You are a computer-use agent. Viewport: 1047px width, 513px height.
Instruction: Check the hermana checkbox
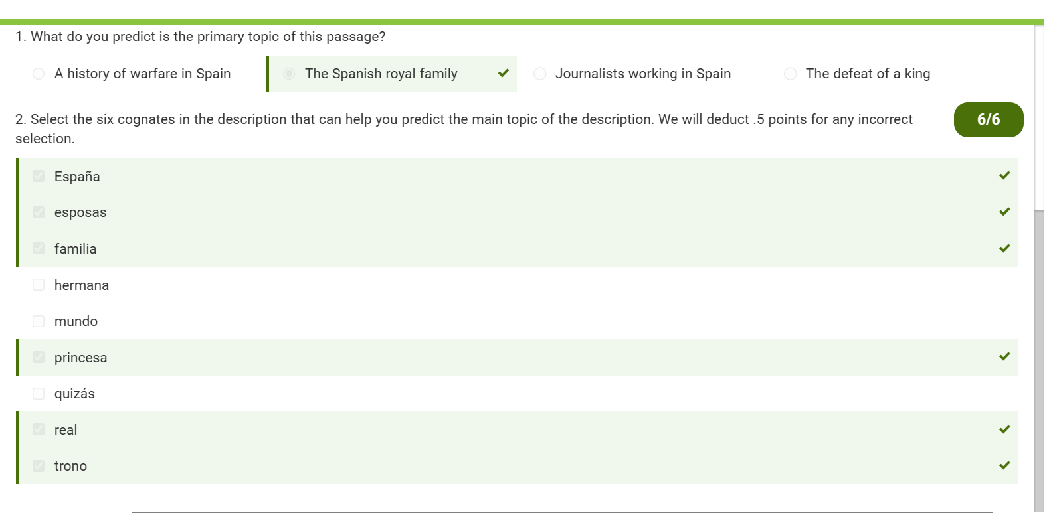(x=39, y=285)
